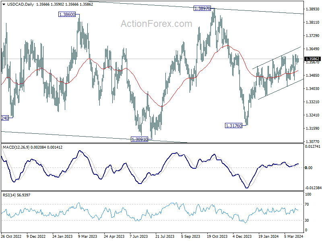This screenshot has width=322, height=241.
Task: Click the 1.30770 price axis value
Action: click(x=312, y=142)
